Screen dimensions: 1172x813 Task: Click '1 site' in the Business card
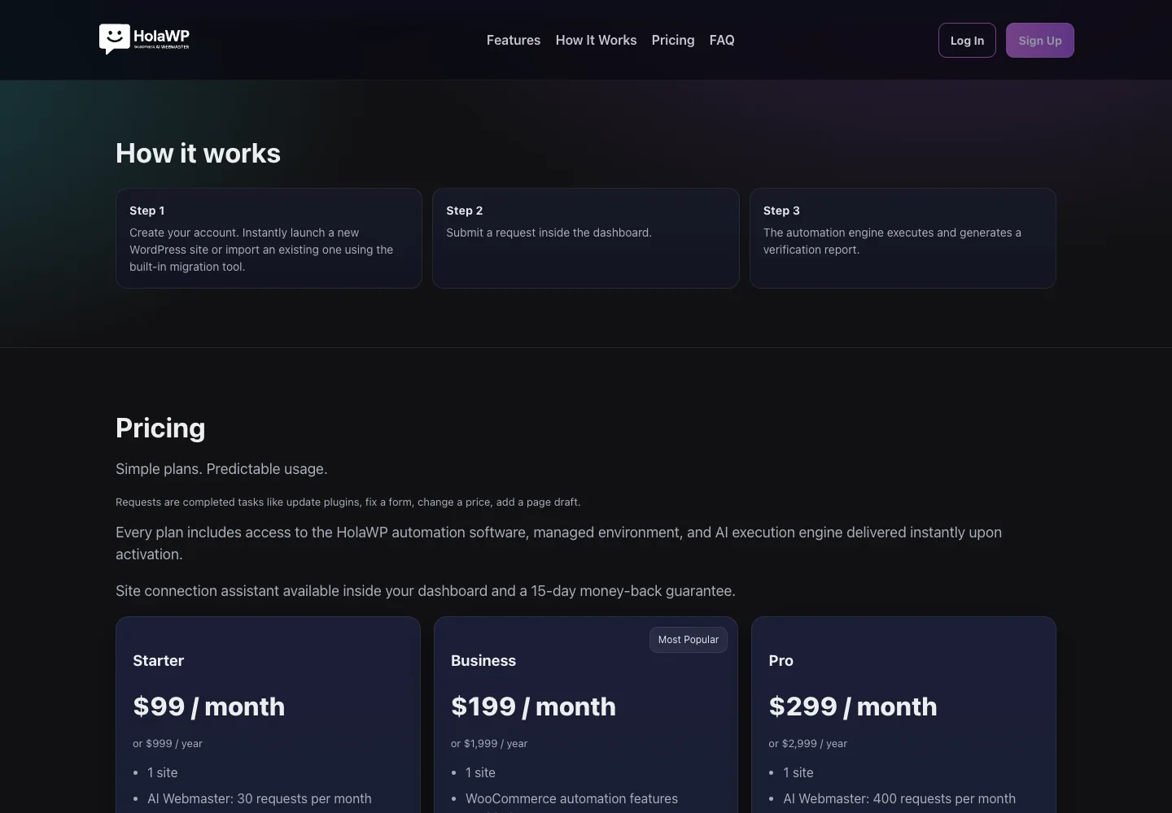tap(480, 773)
